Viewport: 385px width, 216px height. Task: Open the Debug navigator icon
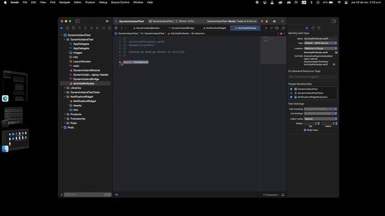pyautogui.click(x=97, y=28)
